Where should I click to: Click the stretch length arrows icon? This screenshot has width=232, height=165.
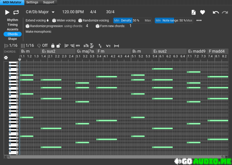pyautogui.click(x=117, y=46)
